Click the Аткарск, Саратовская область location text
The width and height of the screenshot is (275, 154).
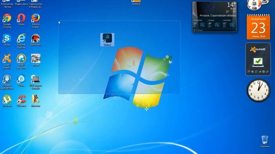coord(218,15)
